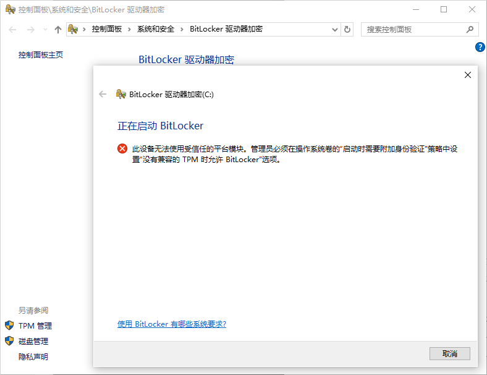Image resolution: width=487 pixels, height=375 pixels.
Task: Click the BitLocker 驱动器加密 page heading
Action: 187,59
